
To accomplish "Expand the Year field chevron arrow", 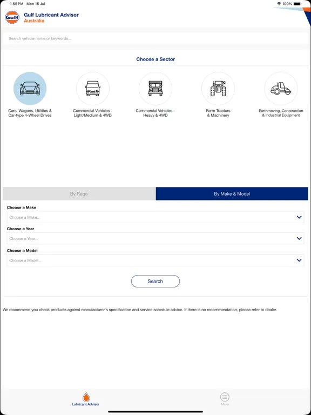I will 299,238.
